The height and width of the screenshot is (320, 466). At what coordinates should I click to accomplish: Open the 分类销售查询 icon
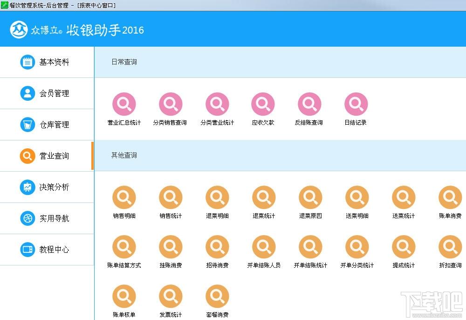tap(171, 104)
